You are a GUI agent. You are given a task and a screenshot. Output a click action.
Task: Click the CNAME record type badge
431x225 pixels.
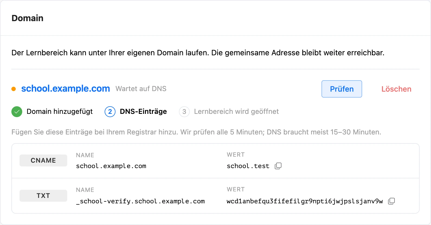[43, 160]
